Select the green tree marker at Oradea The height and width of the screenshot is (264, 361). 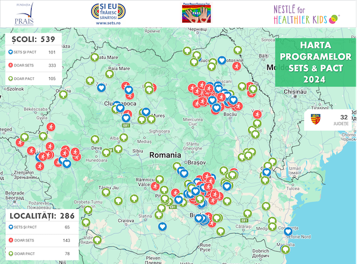(63, 94)
